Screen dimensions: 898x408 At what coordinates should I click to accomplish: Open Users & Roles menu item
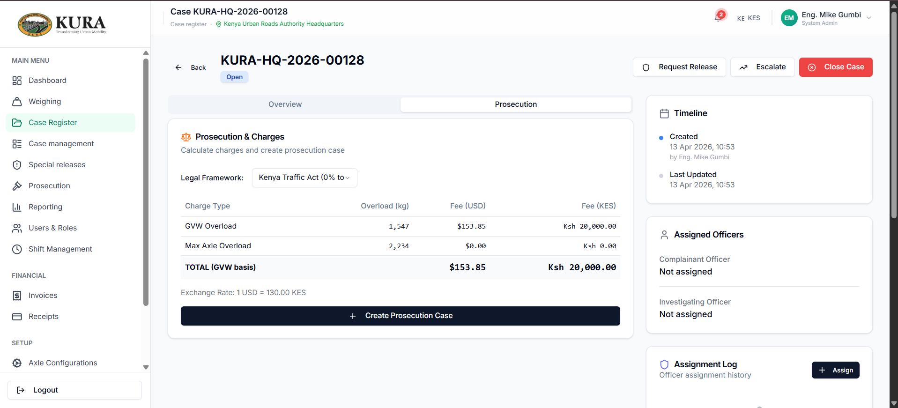tap(70, 228)
